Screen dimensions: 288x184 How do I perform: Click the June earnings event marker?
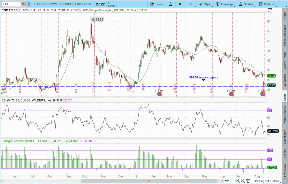(231, 94)
